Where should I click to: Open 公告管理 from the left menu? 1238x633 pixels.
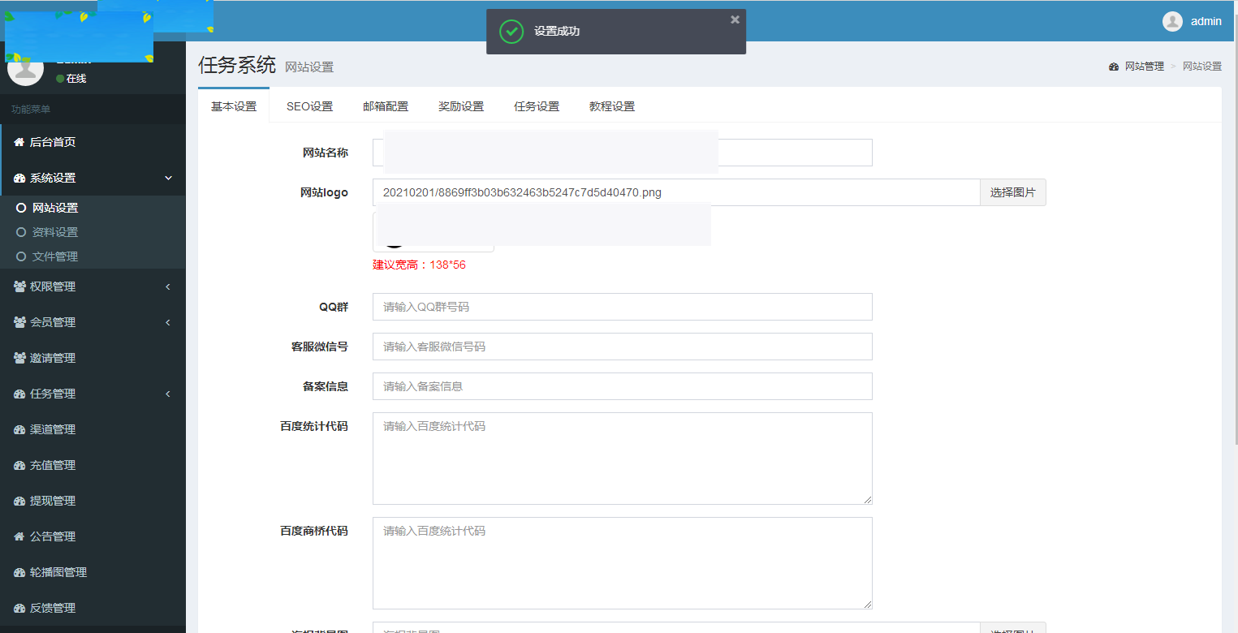pos(59,536)
